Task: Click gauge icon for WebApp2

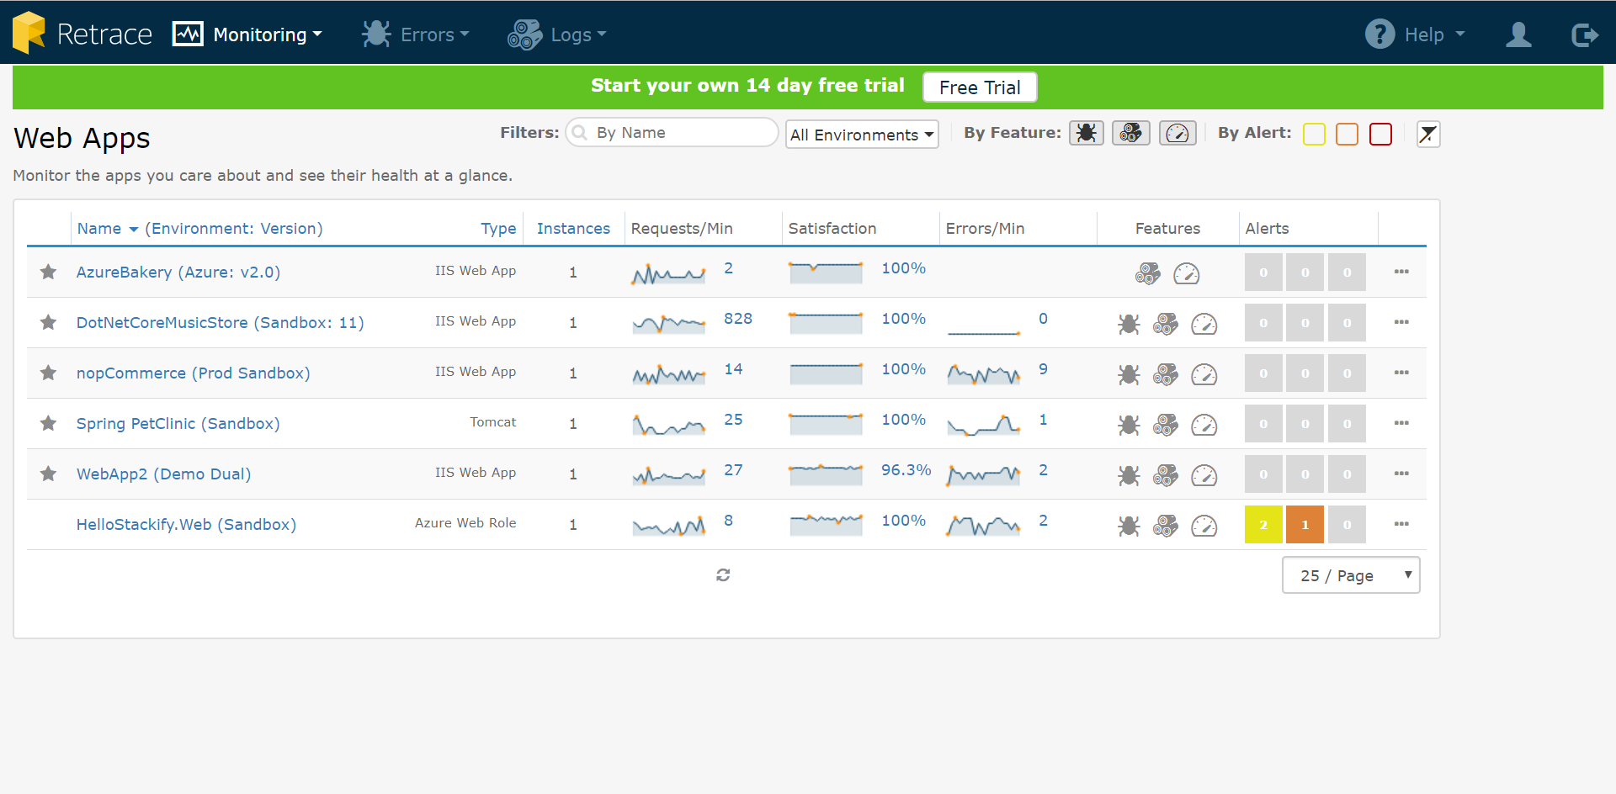Action: pyautogui.click(x=1204, y=475)
